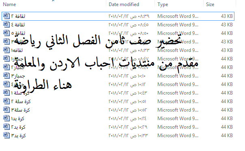
Task: Select the file named كرة سلة٣
Action: [20, 110]
